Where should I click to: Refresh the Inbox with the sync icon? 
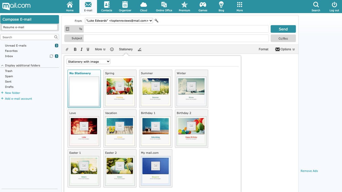coord(51,56)
